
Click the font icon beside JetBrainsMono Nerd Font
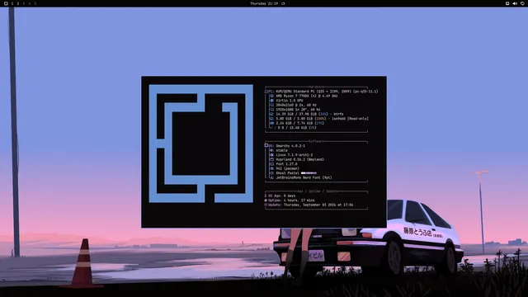271,177
